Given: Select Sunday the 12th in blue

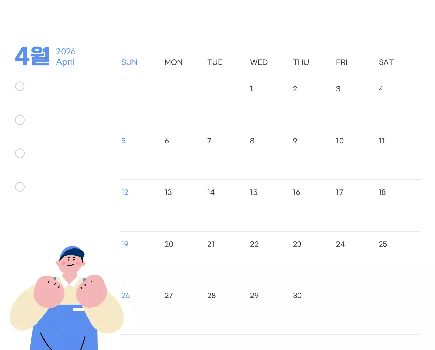Looking at the screenshot, I should 125,192.
